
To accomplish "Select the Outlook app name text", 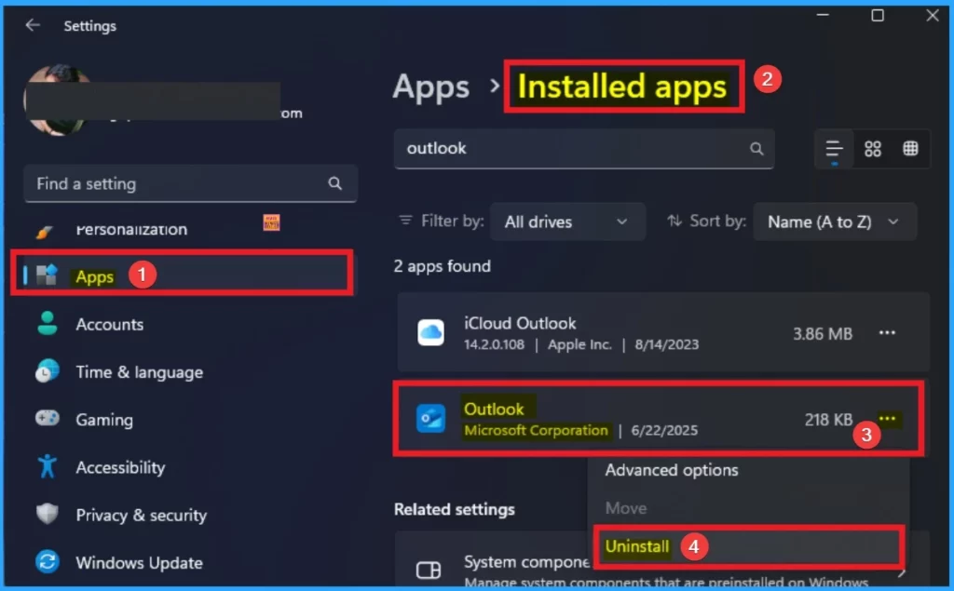I will point(494,409).
